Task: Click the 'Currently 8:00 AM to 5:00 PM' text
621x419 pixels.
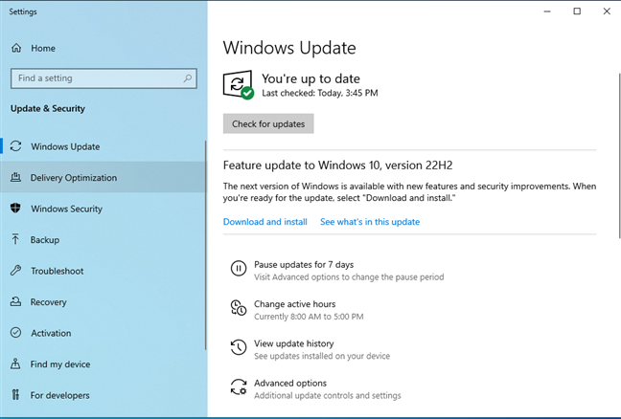Action: pos(309,317)
